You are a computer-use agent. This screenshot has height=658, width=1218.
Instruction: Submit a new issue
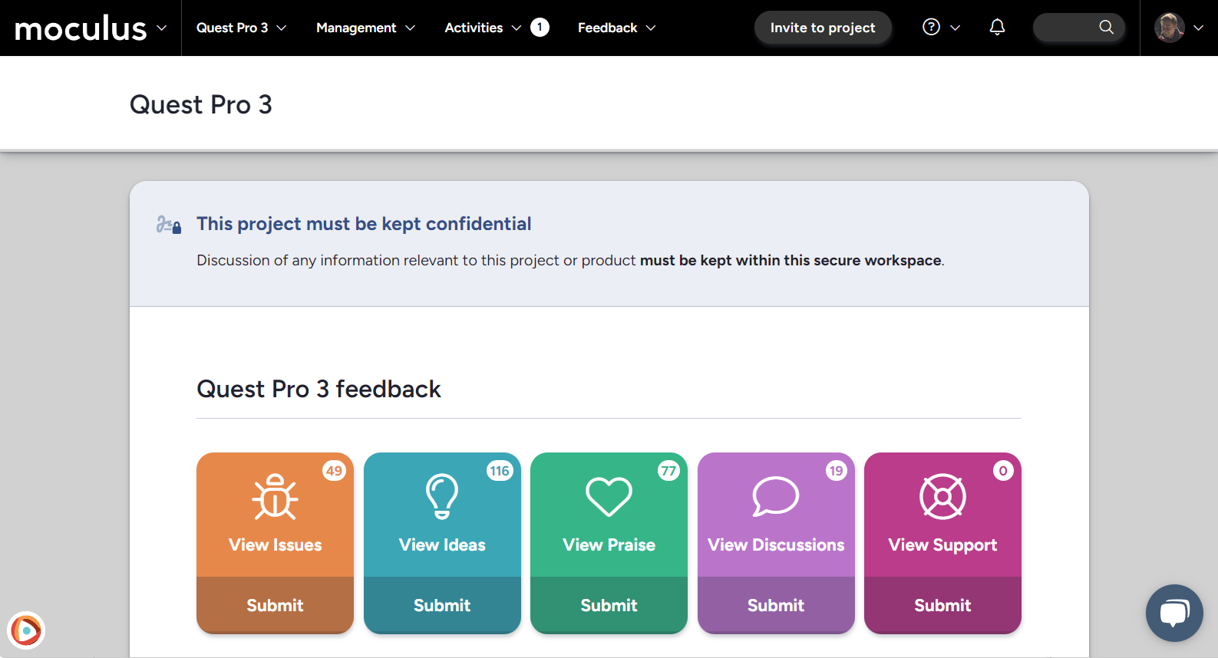tap(275, 605)
